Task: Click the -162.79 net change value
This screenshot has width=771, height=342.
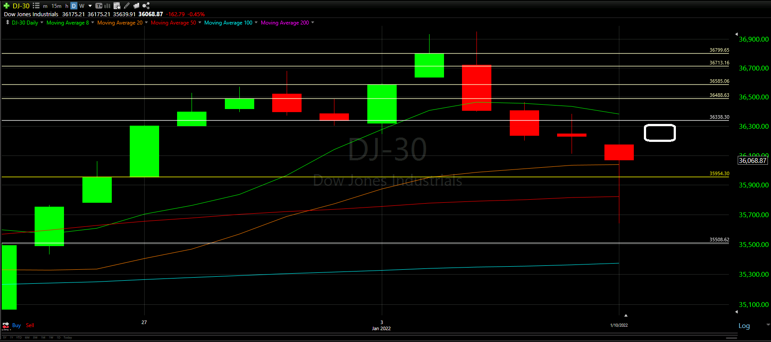Action: click(x=175, y=14)
